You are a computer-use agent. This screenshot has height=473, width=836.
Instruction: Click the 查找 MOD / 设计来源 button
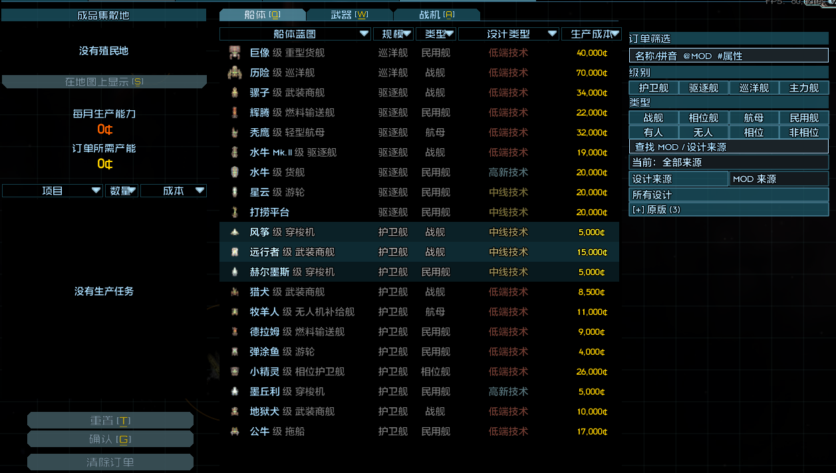pyautogui.click(x=729, y=147)
